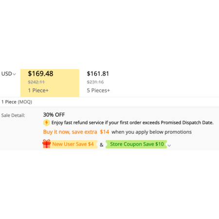Expand the coupon promotions chevron
This screenshot has width=219, height=219.
169,146
